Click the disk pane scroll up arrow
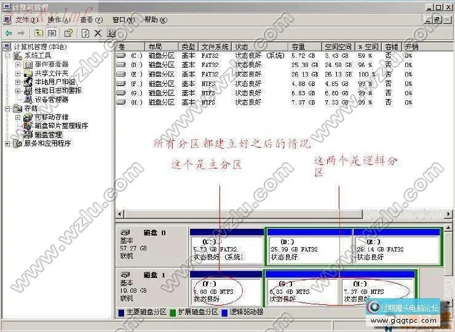The image size is (455, 332). [x=448, y=227]
